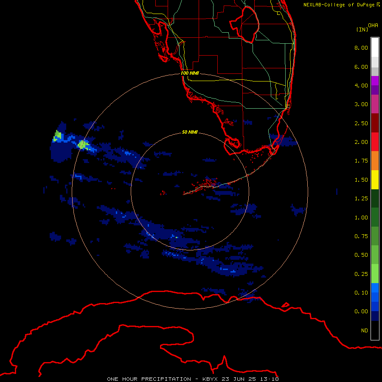
Task: Click the green rain cell on the 100 NMI ring
Action: [x=83, y=145]
